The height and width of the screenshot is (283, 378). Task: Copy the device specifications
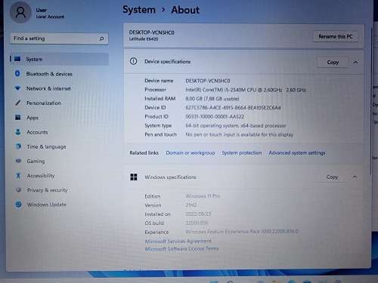333,63
